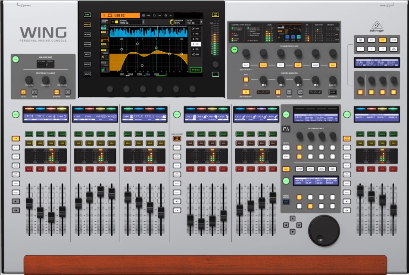
Task: Click the Blend/Mix equalizer knob
Action: (333, 80)
